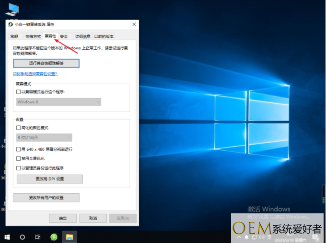Click the 运行兼容性疑难解答 button
This screenshot has width=326, height=243.
[47, 63]
